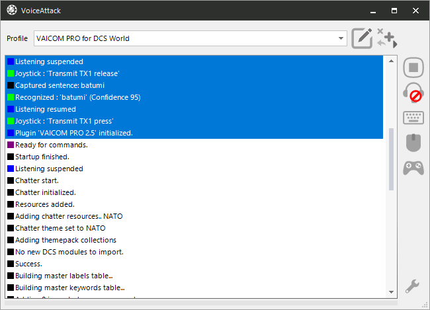Select the top 'Listening suspended' highlighted entry
Image resolution: width=430 pixels, height=310 pixels.
pos(194,61)
